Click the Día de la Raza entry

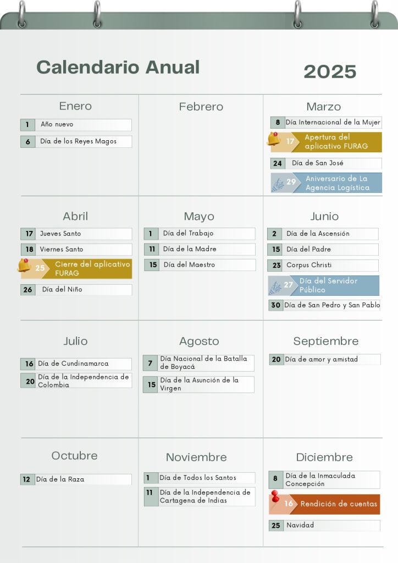[76, 479]
